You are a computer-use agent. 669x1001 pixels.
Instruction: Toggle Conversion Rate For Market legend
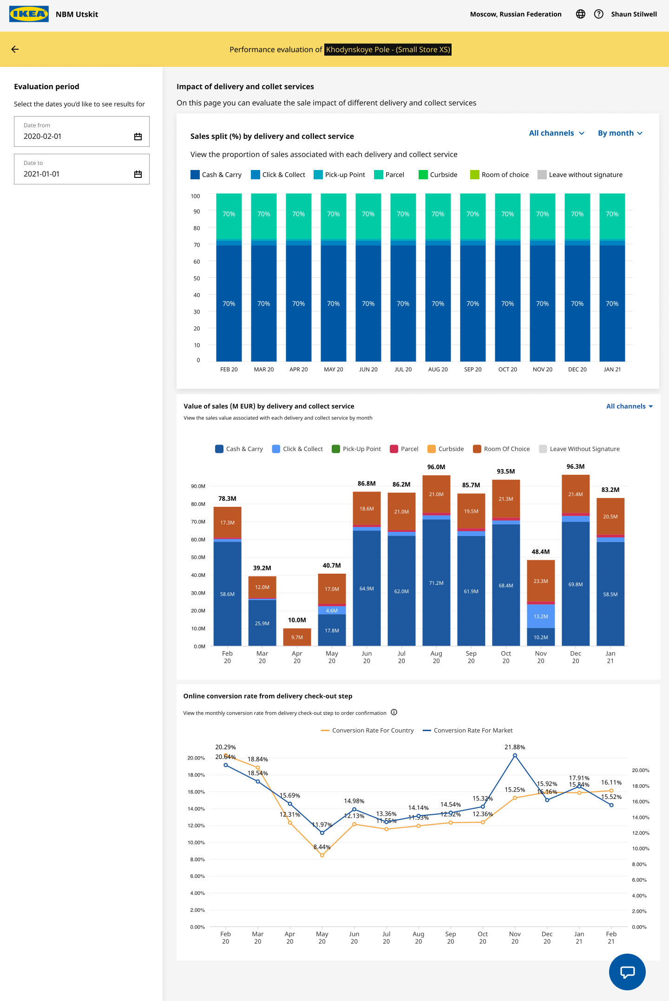pyautogui.click(x=467, y=730)
